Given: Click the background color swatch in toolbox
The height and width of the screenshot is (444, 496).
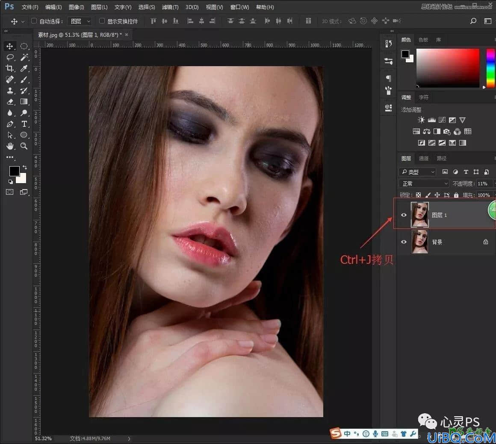Looking at the screenshot, I should [22, 179].
